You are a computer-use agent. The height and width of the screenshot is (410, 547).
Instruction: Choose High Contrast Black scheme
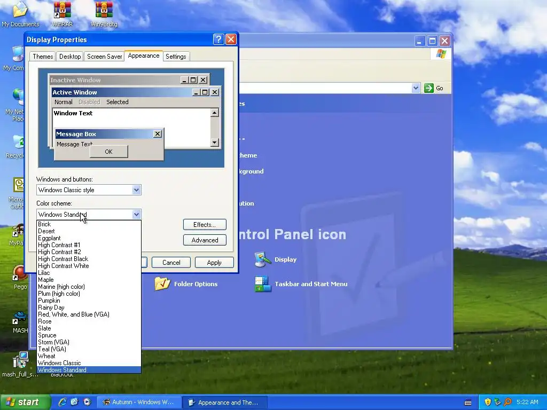click(89, 259)
